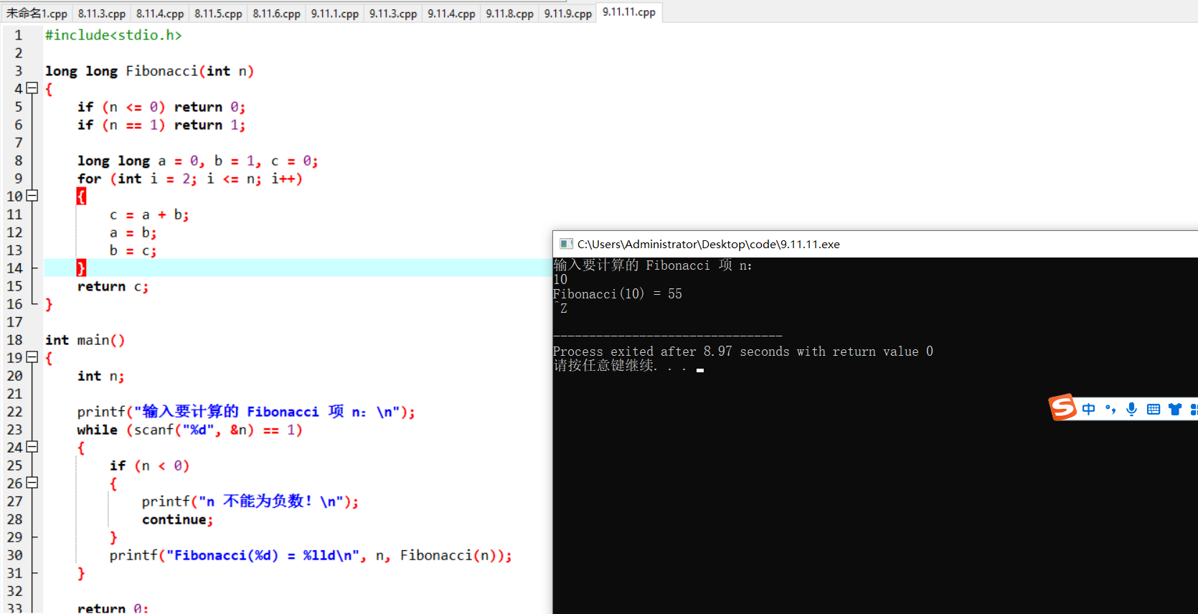The width and height of the screenshot is (1198, 614).
Task: Click the 'a = b;' statement
Action: (x=133, y=232)
